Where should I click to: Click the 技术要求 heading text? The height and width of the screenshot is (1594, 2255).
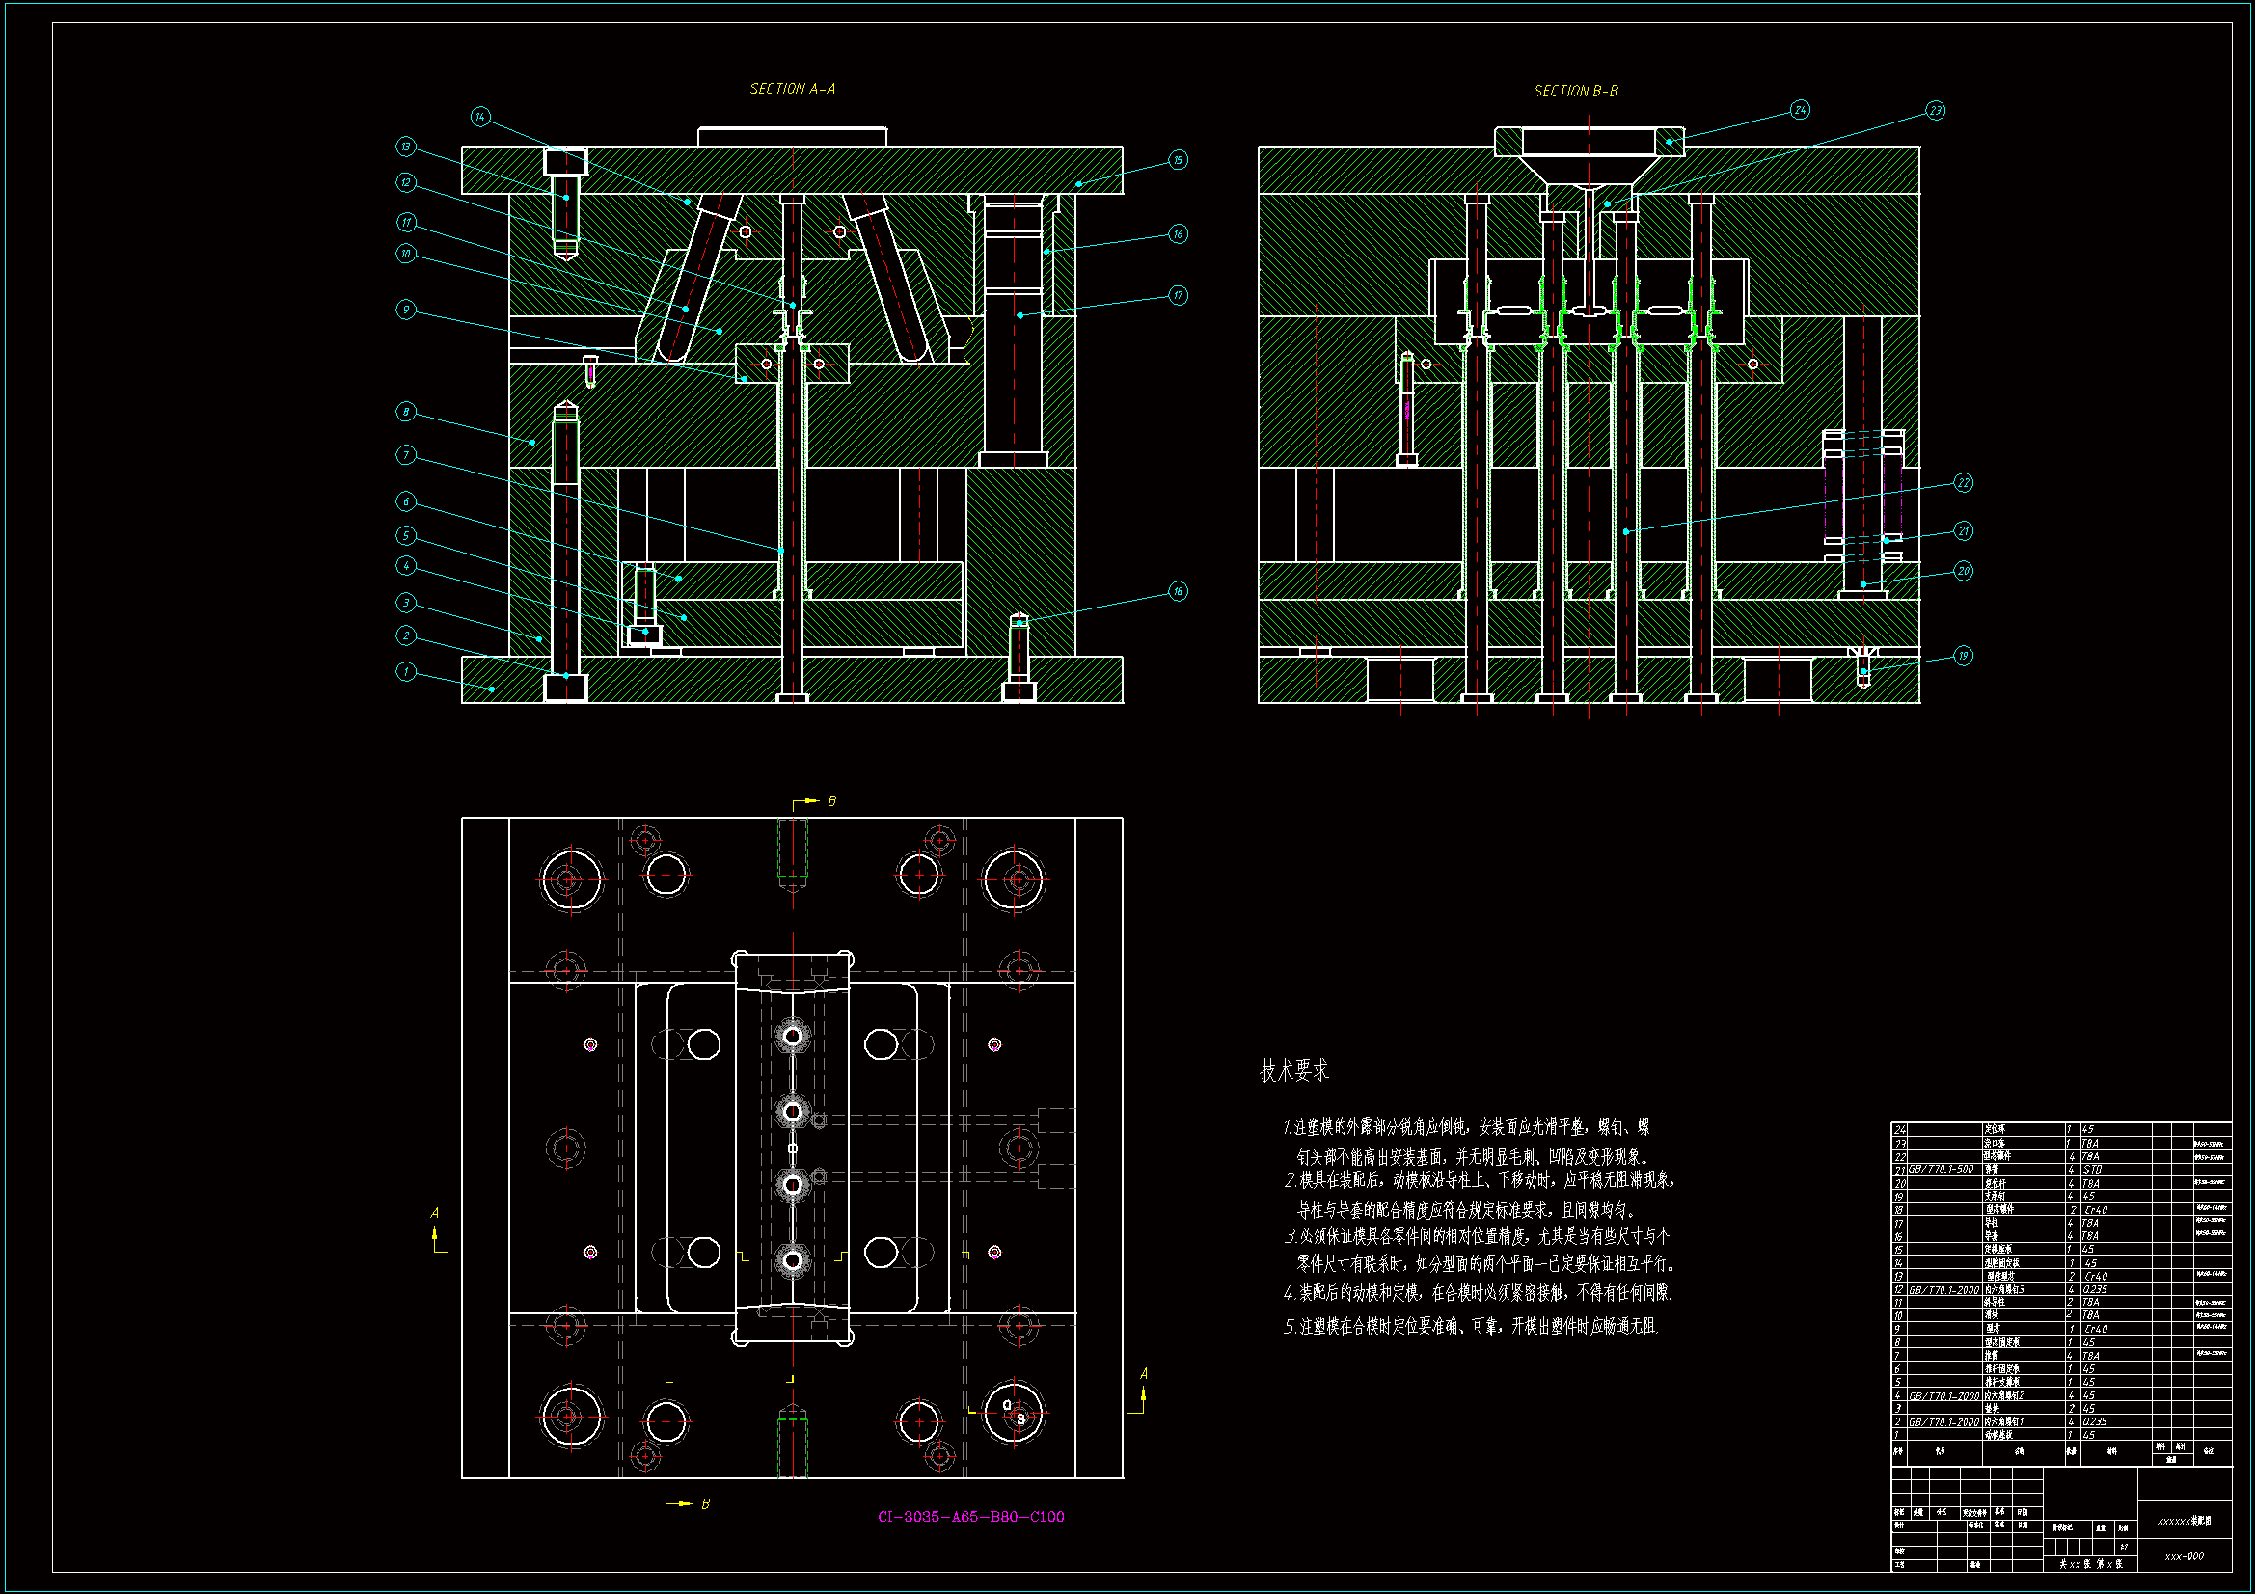(x=1293, y=1071)
